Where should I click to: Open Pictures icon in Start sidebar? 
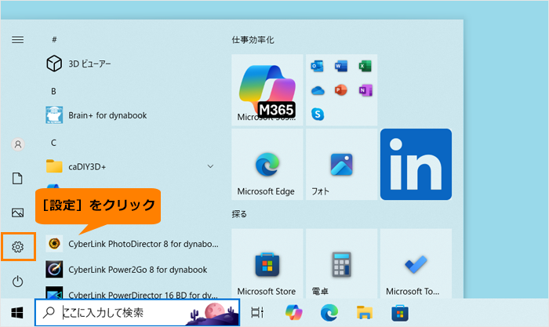point(17,213)
